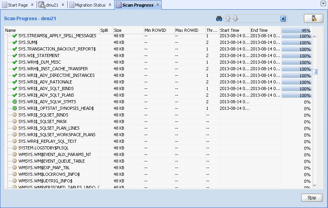Click in the search text field
This screenshot has width=328, height=208.
pos(259,19)
